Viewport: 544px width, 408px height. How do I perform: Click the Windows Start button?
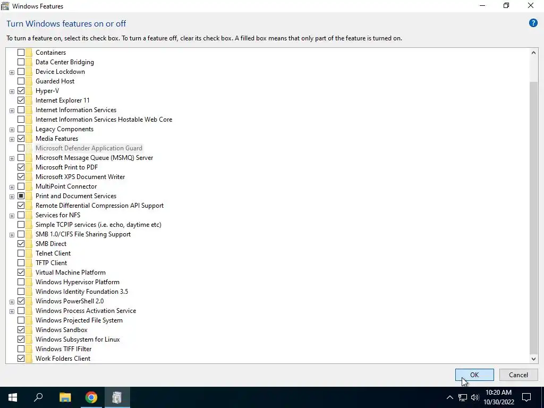(x=13, y=397)
